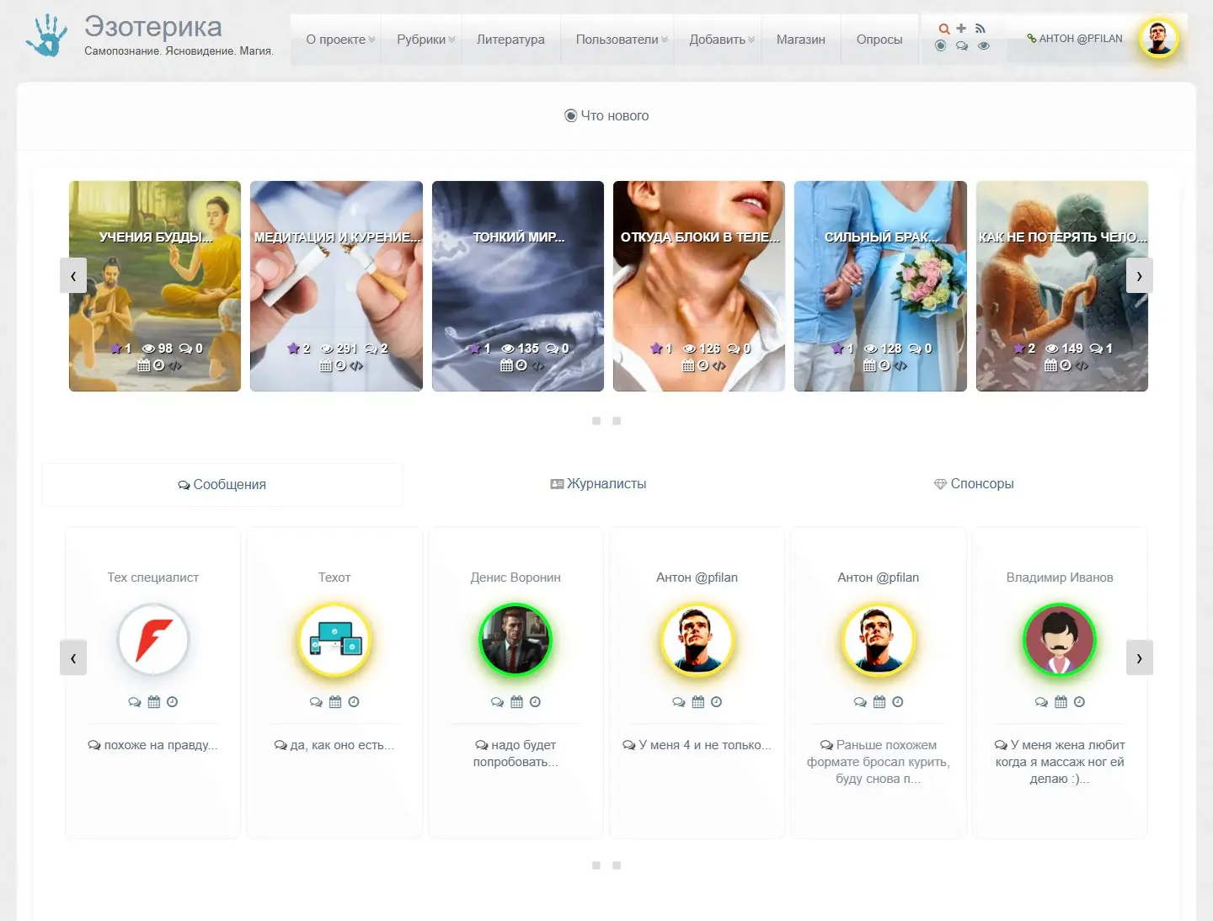Open Владимир Иванов user name link

click(x=1060, y=578)
